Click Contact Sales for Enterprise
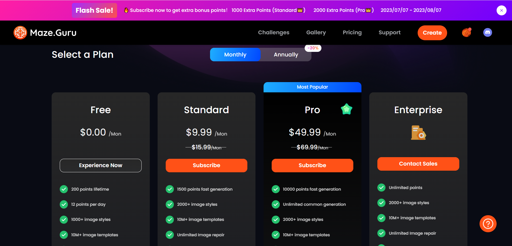This screenshot has height=246, width=512. [418, 164]
